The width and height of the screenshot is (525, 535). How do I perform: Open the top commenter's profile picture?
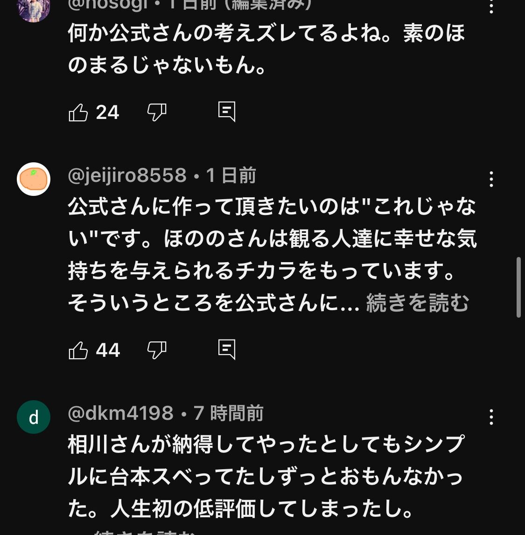point(34,9)
